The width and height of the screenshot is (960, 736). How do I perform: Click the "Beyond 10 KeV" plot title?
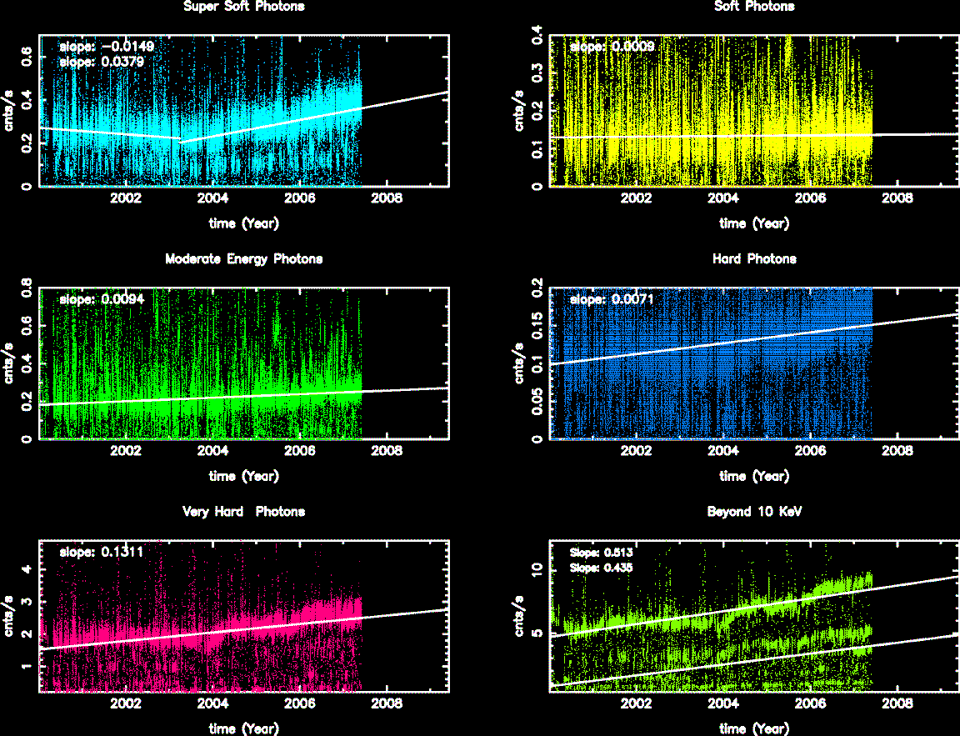754,512
